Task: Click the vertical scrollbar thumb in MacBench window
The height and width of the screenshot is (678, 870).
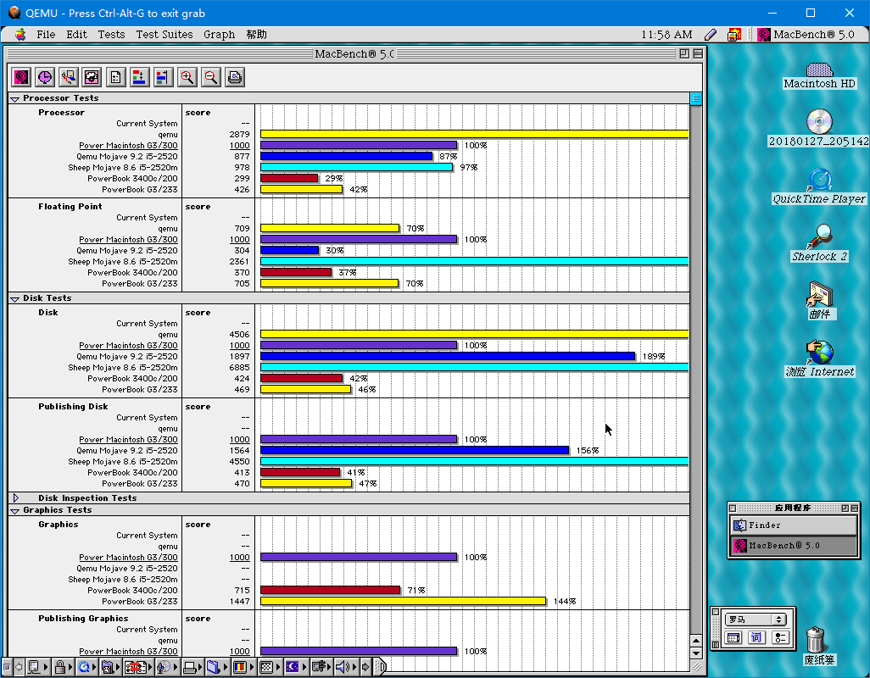Action: tap(696, 98)
